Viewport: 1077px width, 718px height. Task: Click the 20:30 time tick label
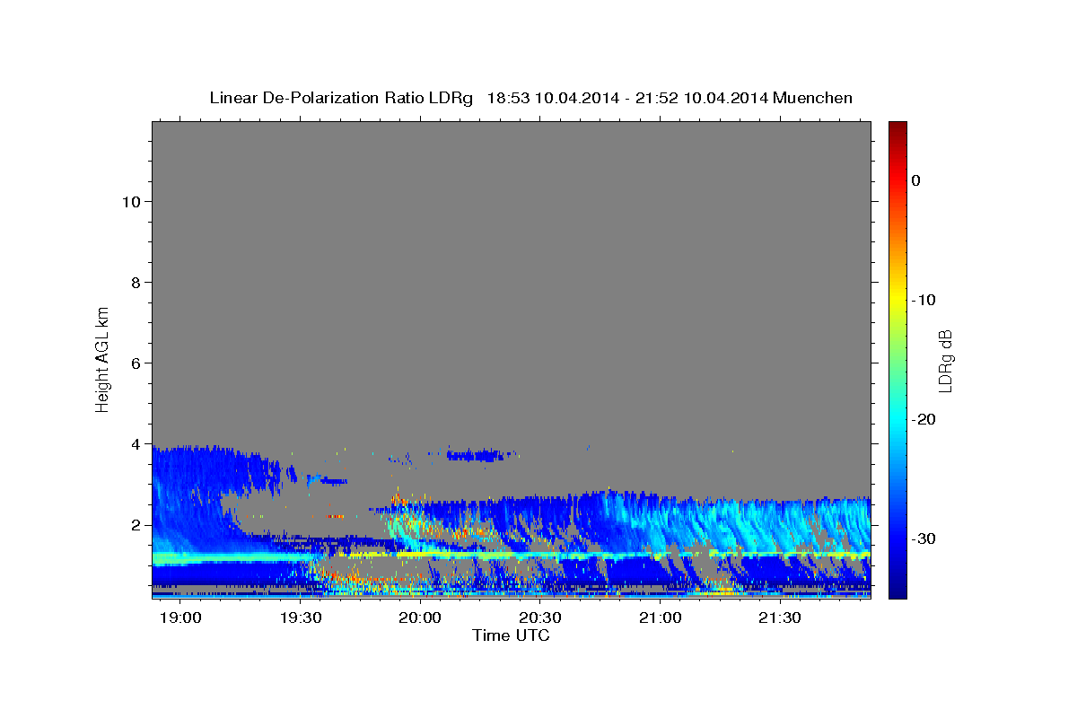click(x=540, y=618)
